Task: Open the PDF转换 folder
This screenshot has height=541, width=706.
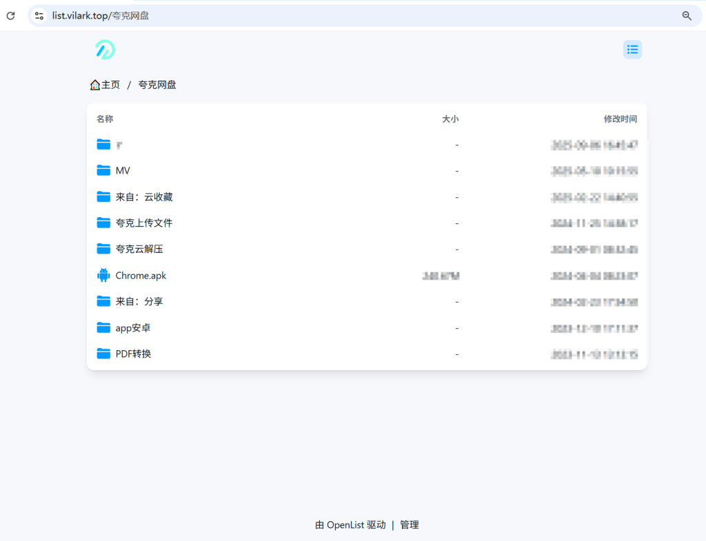Action: click(134, 354)
